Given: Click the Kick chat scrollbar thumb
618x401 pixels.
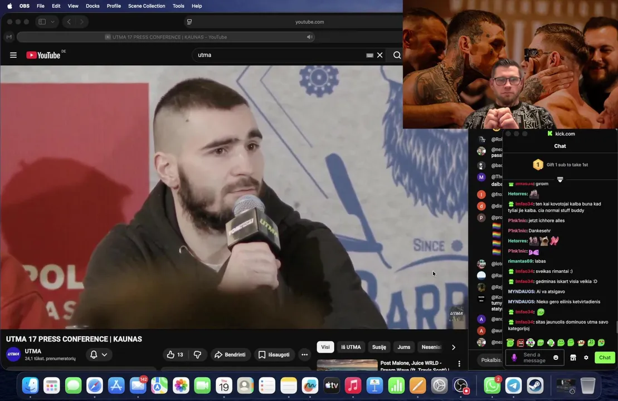Looking at the screenshot, I should point(616,326).
